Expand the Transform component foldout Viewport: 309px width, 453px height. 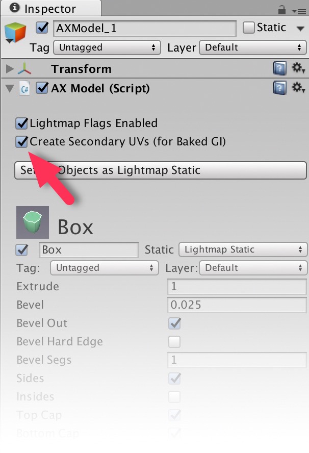point(10,69)
